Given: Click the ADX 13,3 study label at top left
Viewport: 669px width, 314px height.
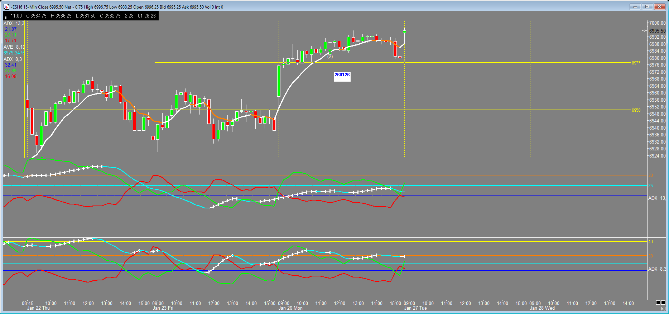Looking at the screenshot, I should [x=14, y=24].
